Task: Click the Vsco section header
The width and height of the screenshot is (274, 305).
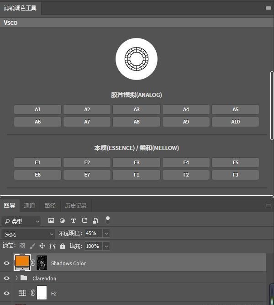Action: tap(137, 22)
